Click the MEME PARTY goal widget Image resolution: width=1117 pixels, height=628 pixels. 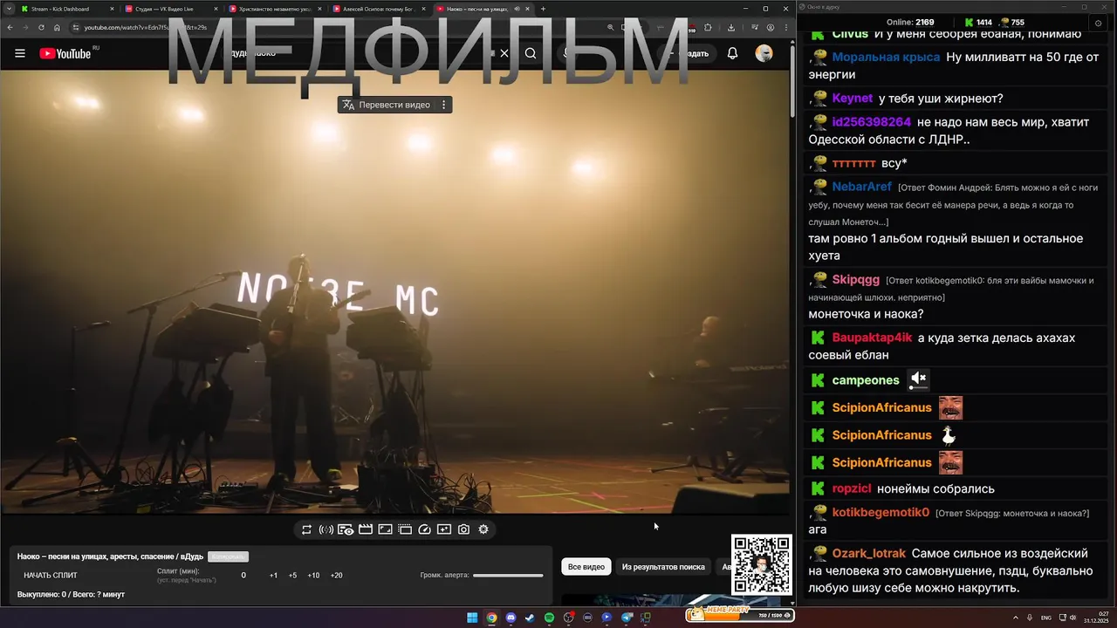[739, 614]
